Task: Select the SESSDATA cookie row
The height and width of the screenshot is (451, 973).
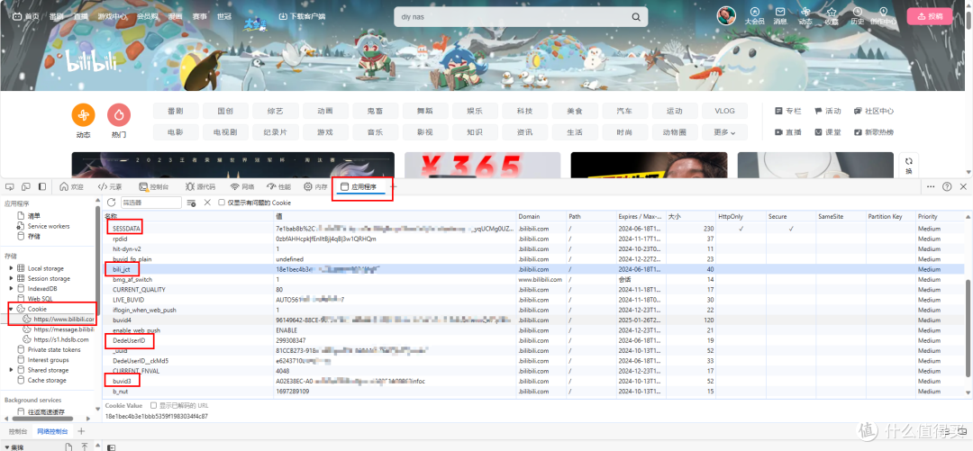Action: tap(533, 229)
